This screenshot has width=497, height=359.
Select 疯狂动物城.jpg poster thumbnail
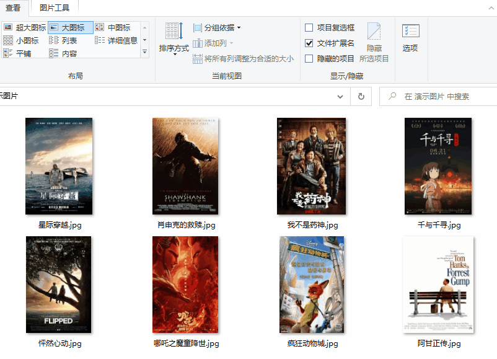[312, 285]
